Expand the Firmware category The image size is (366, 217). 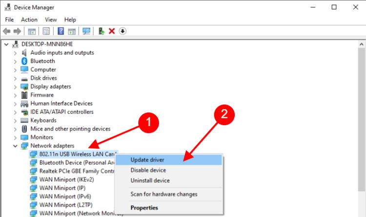(x=16, y=95)
